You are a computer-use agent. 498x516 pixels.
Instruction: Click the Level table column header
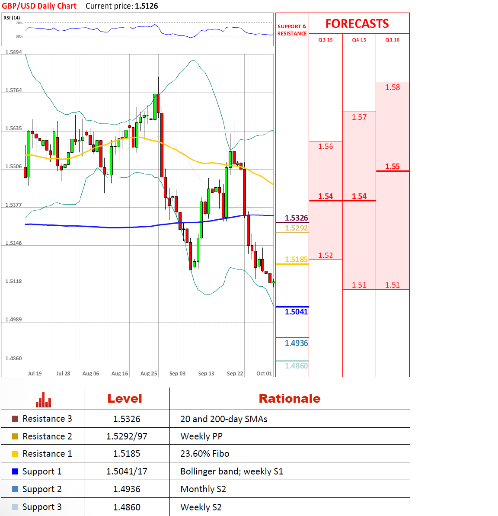(124, 399)
